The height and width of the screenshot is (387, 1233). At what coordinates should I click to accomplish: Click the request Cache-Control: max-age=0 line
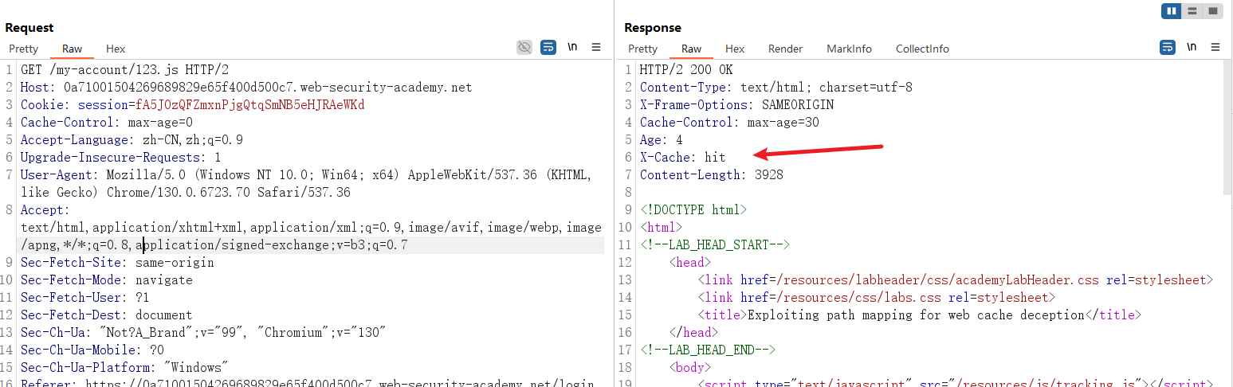point(107,123)
